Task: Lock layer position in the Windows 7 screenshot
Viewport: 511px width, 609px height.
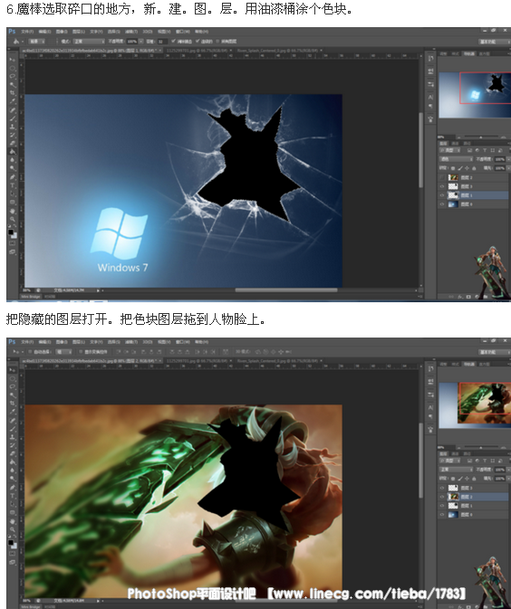Action: 467,168
